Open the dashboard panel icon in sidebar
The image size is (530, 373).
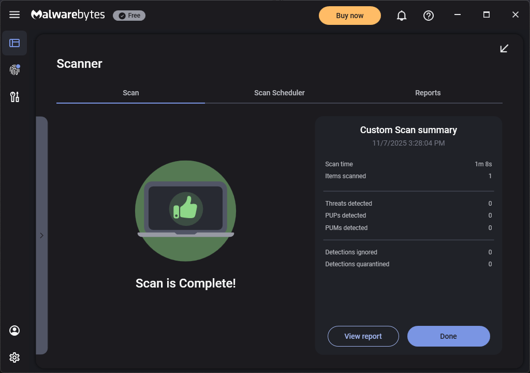click(x=14, y=43)
